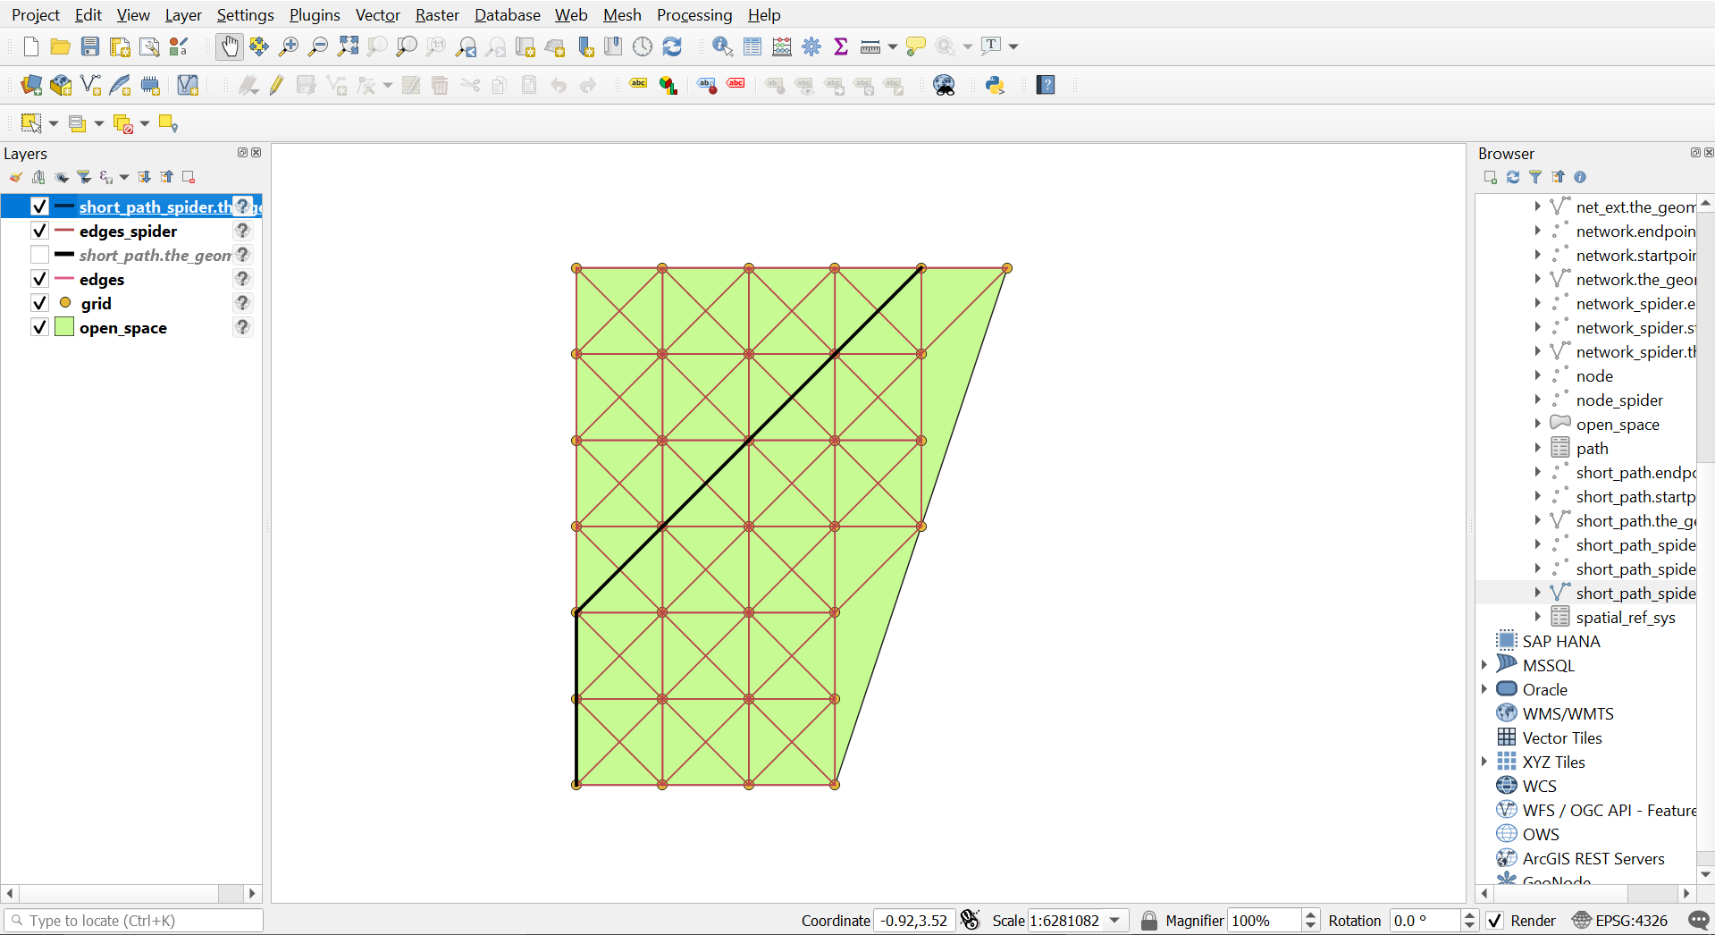Open Data Source Manager icon
This screenshot has width=1715, height=935.
pyautogui.click(x=31, y=85)
